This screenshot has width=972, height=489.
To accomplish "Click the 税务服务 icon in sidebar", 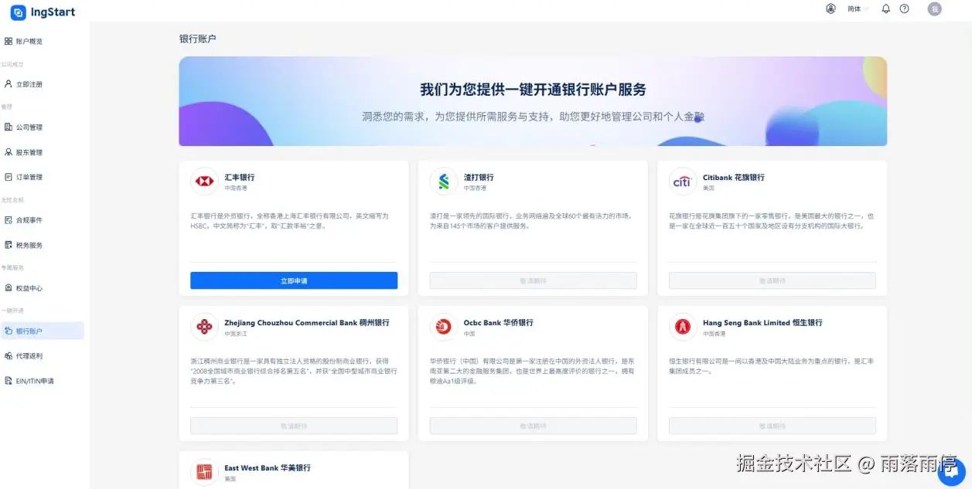I will 9,245.
